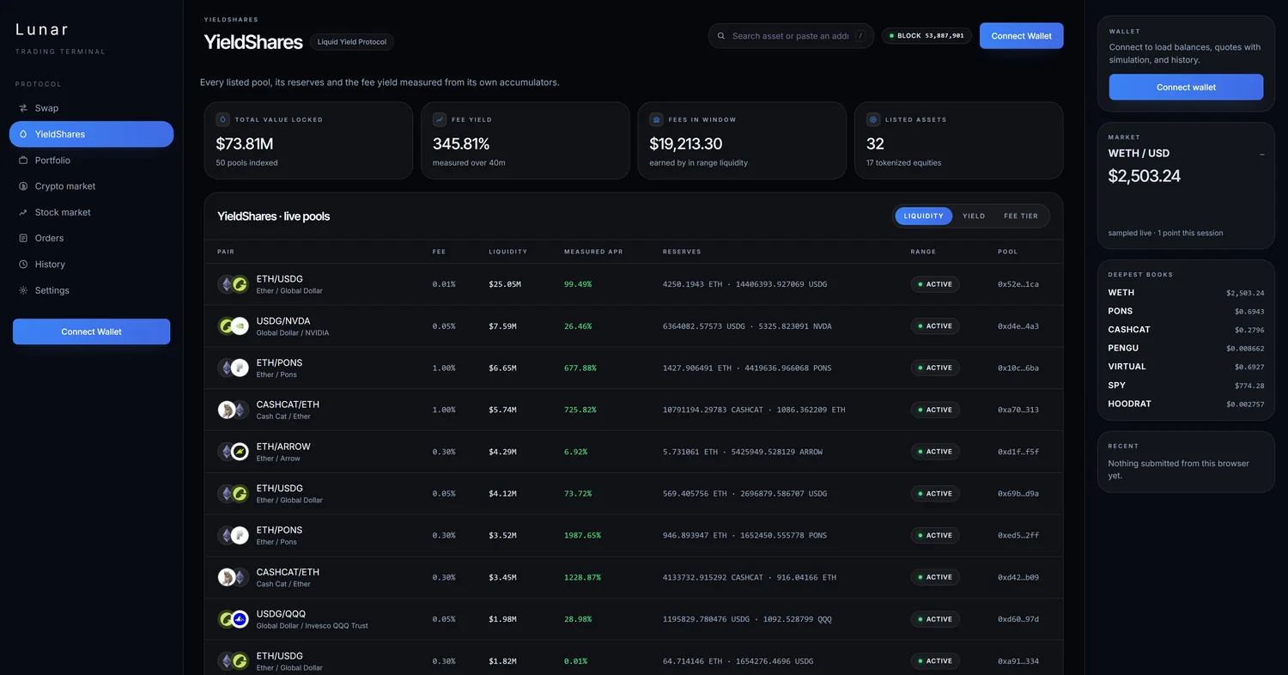Image resolution: width=1288 pixels, height=675 pixels.
Task: Click the Orders list icon in the sidebar
Action: coord(23,238)
